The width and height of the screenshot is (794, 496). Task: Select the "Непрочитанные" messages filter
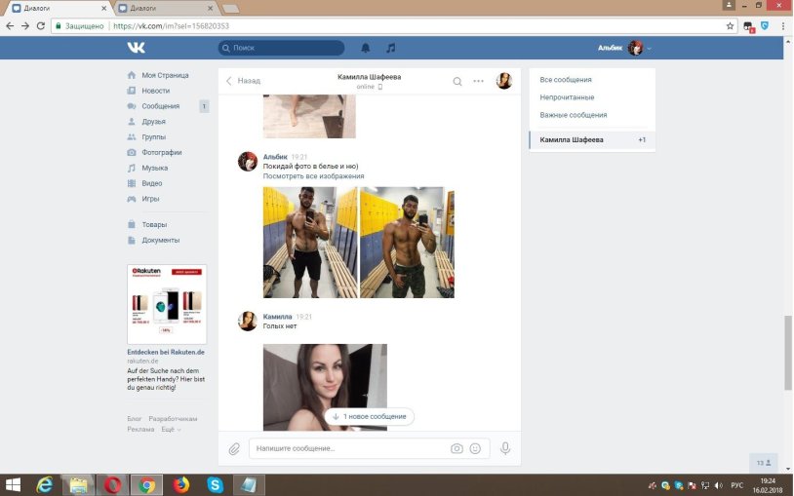click(567, 97)
